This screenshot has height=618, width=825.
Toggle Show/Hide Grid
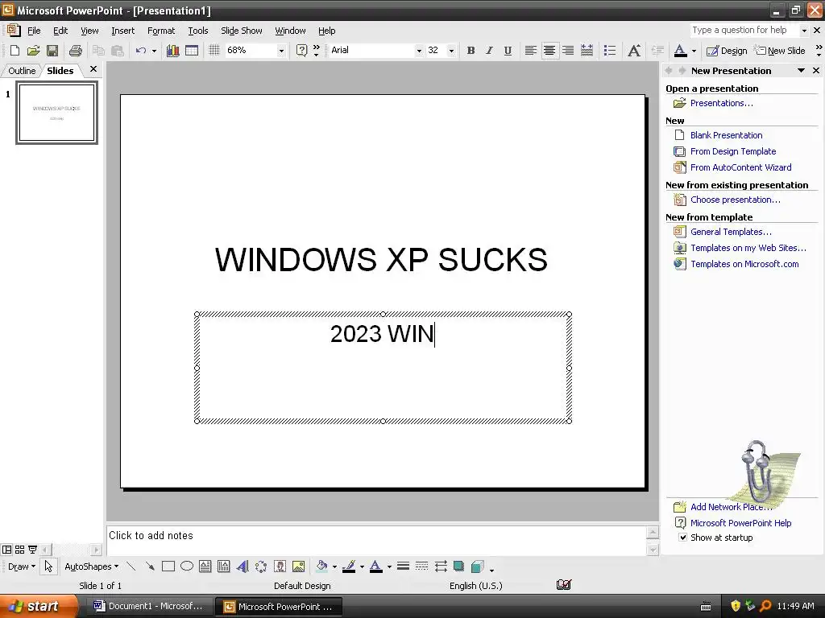[x=214, y=51]
